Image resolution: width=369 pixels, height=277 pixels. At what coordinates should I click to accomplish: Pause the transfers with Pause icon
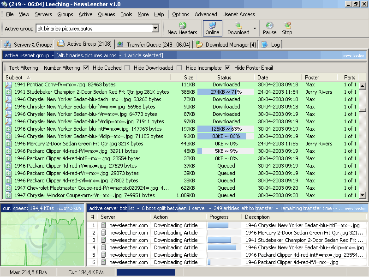[269, 25]
